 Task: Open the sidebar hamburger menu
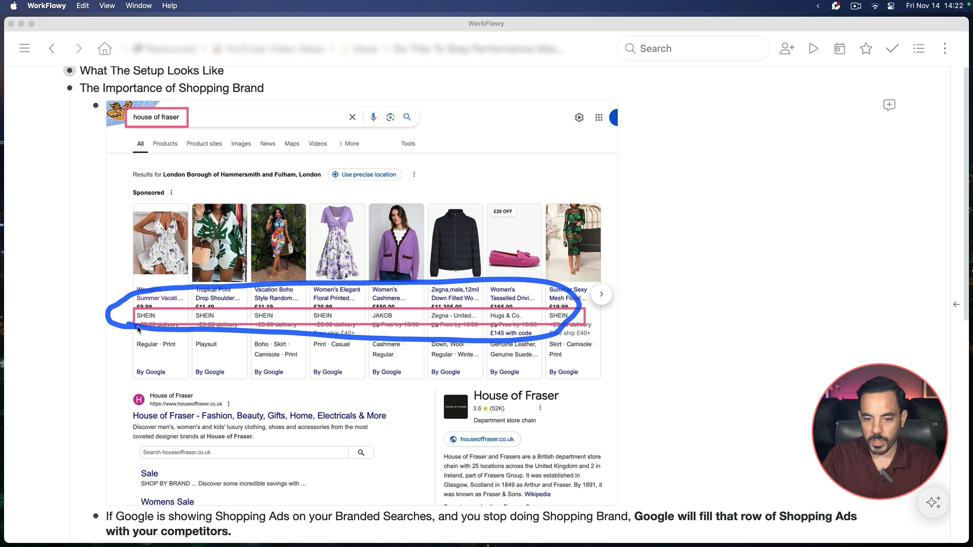click(x=24, y=48)
